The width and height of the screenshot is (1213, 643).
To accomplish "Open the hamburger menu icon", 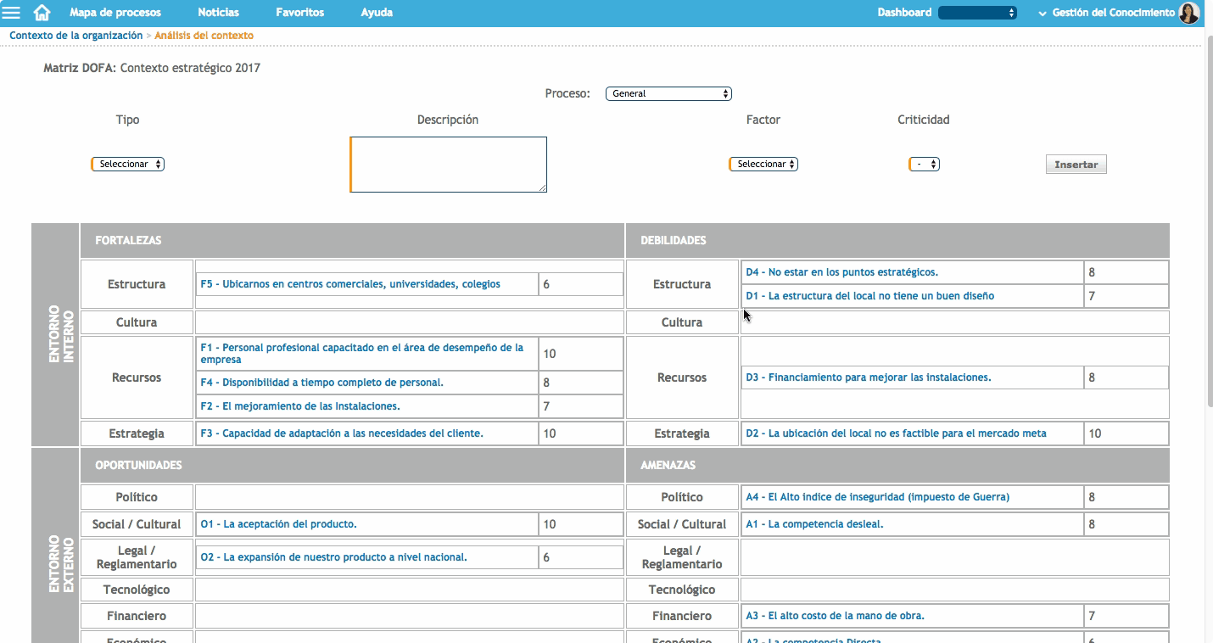I will click(12, 13).
